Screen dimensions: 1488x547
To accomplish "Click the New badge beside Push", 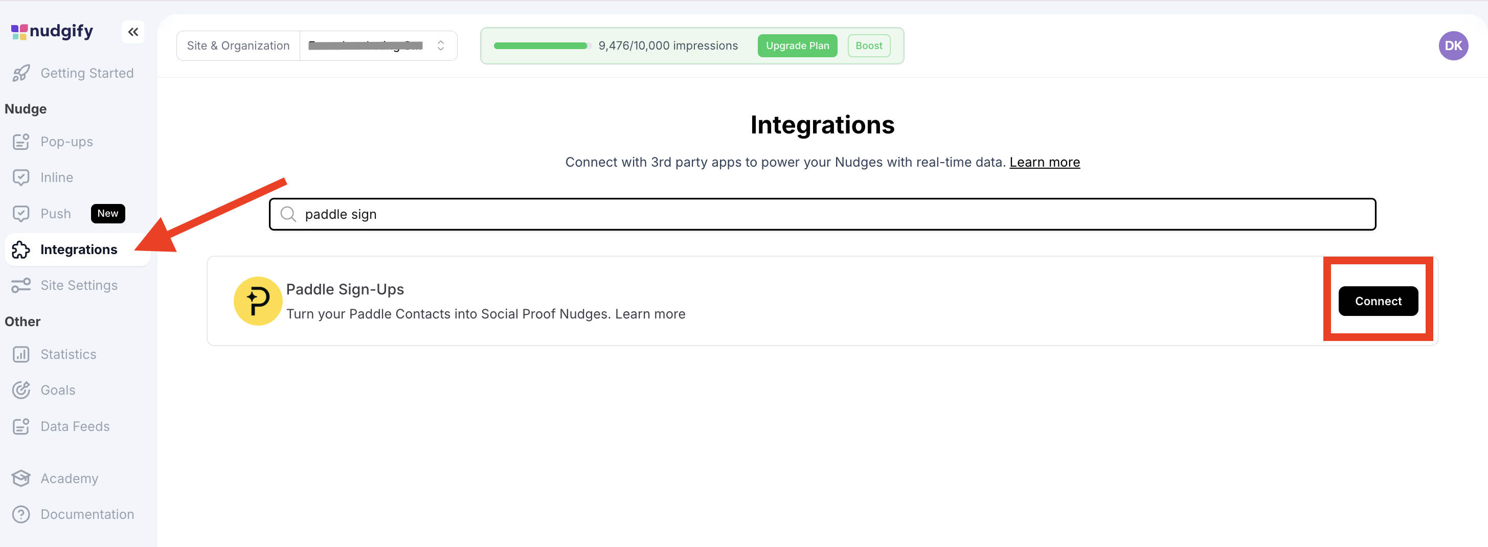I will (108, 214).
